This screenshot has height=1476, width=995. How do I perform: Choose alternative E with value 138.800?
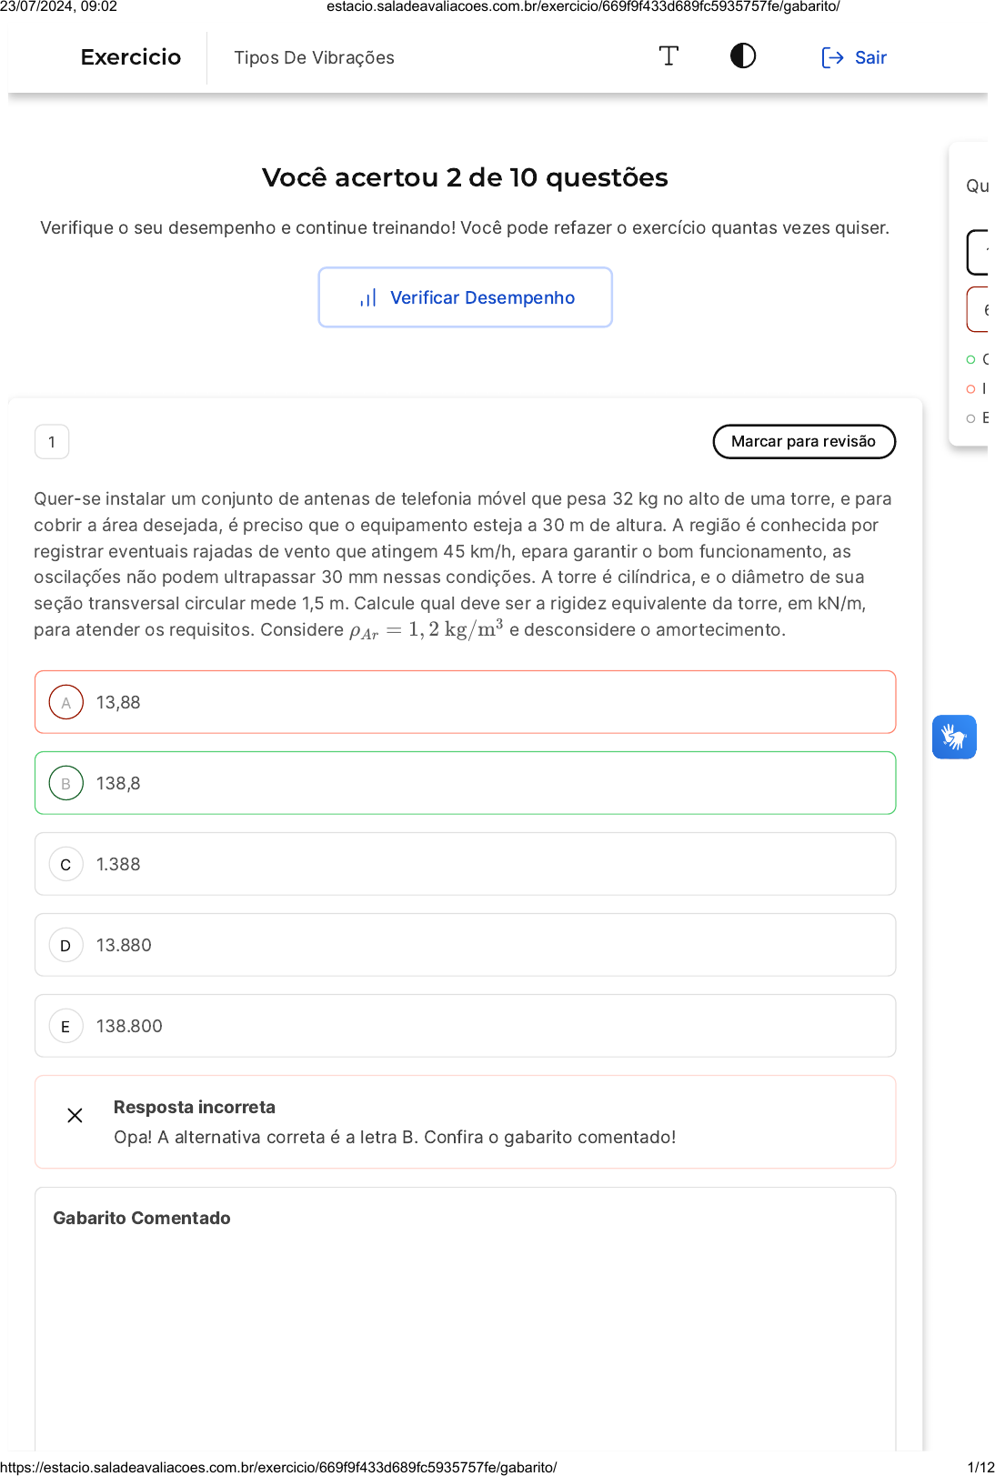[129, 1026]
